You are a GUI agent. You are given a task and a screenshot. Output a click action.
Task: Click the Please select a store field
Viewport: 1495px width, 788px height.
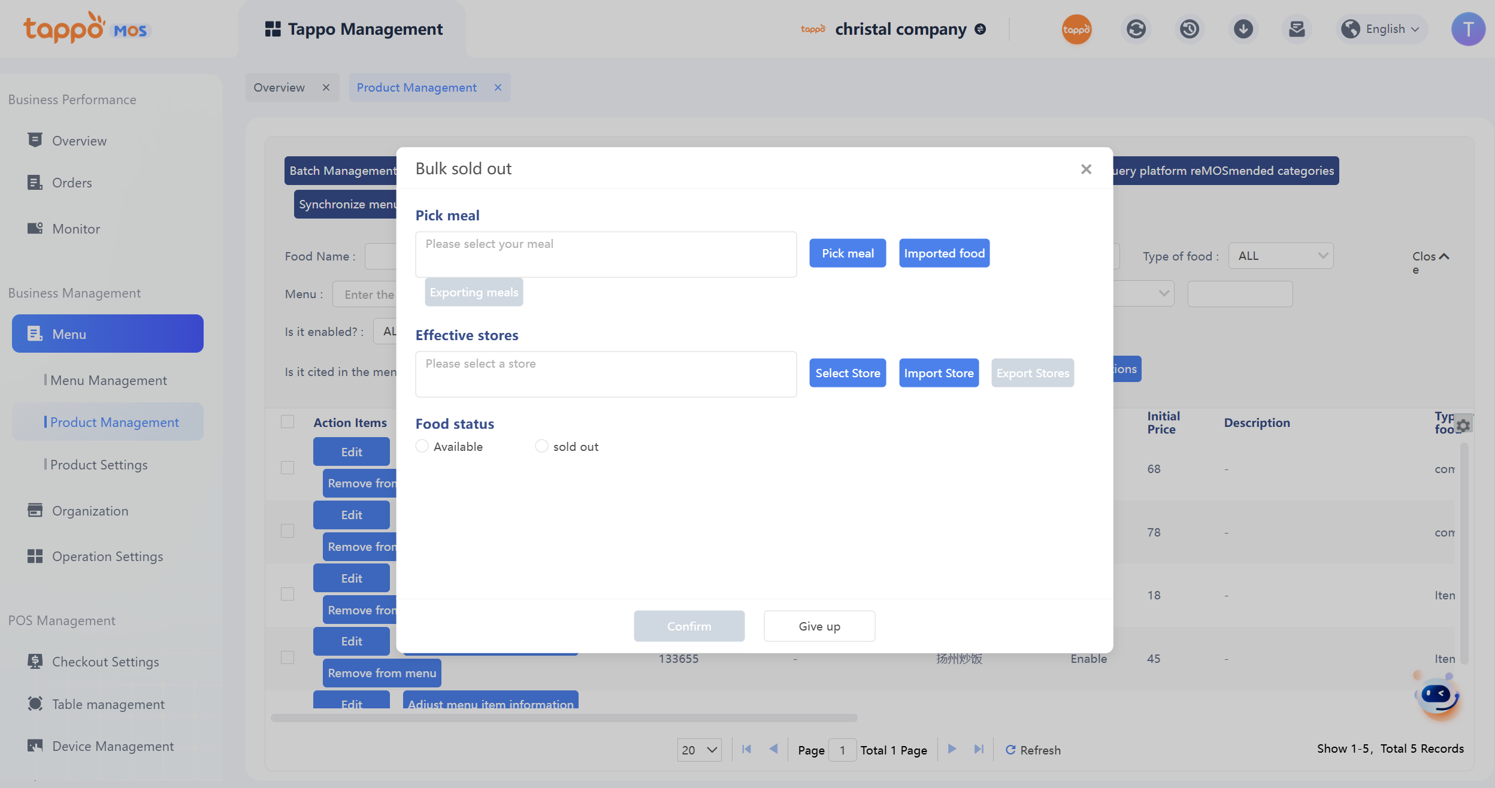coord(606,374)
